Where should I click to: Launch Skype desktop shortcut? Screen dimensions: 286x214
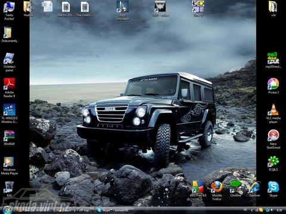pos(273,189)
